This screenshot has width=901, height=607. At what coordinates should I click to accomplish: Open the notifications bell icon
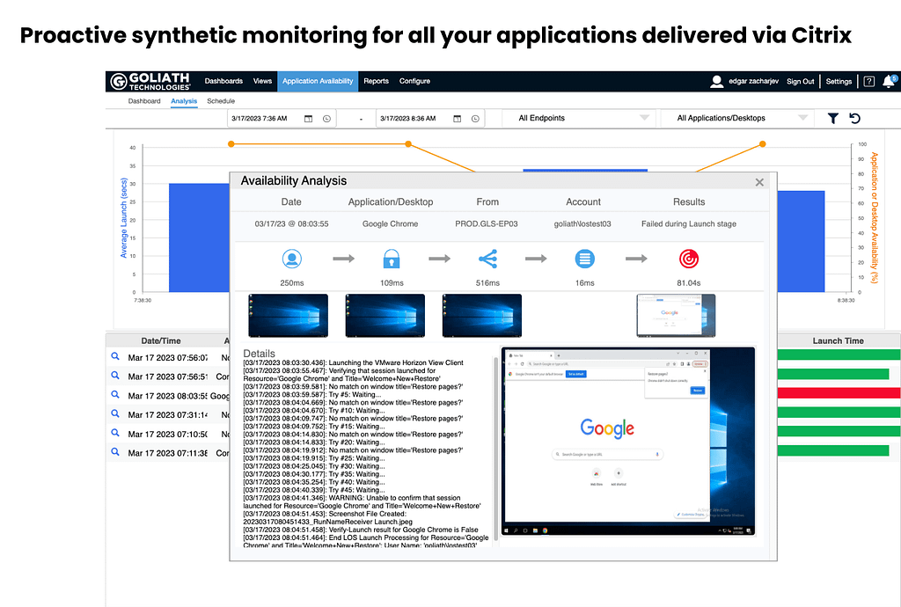click(889, 81)
